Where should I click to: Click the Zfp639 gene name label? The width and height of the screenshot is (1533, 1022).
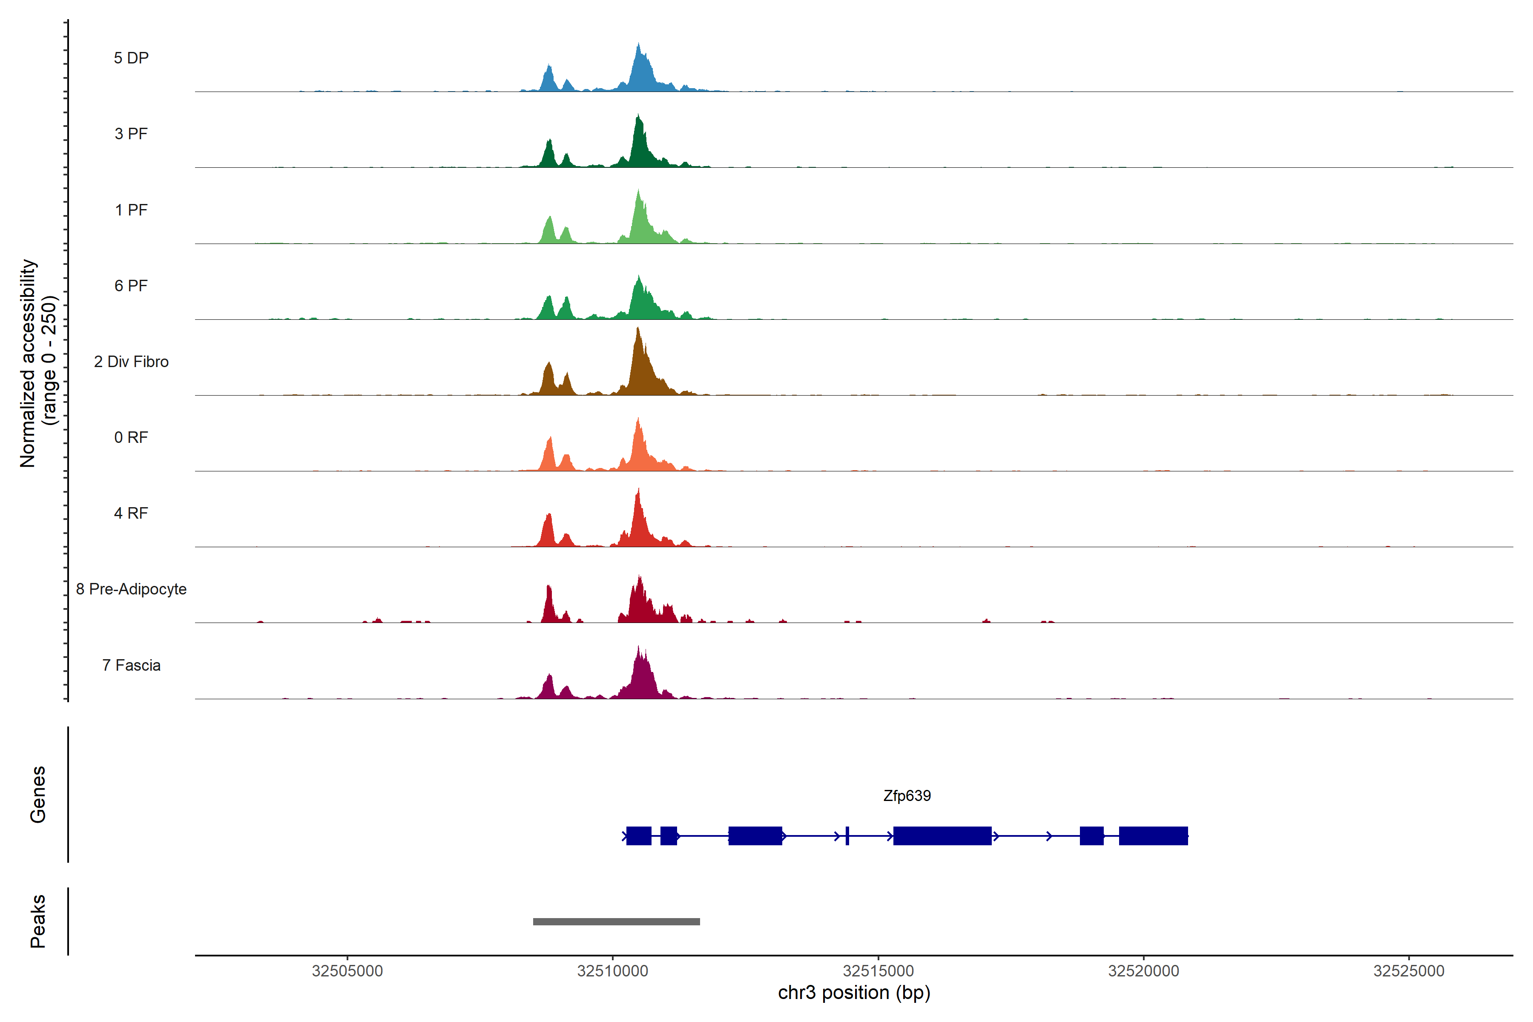(907, 796)
